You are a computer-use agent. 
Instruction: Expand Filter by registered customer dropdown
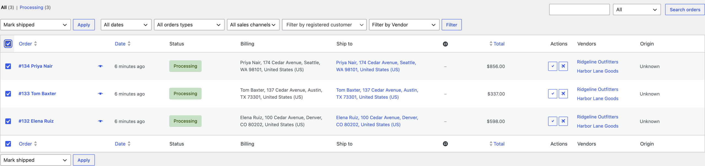pos(324,25)
